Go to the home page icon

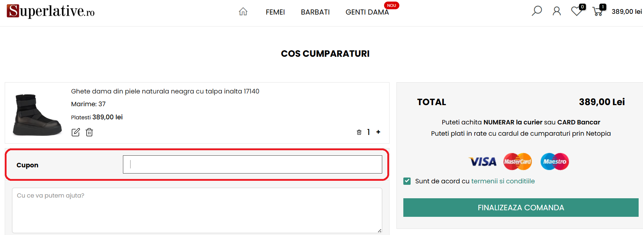(x=243, y=12)
